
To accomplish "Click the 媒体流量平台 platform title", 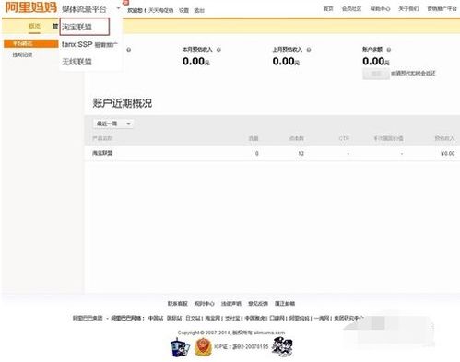I will [84, 9].
